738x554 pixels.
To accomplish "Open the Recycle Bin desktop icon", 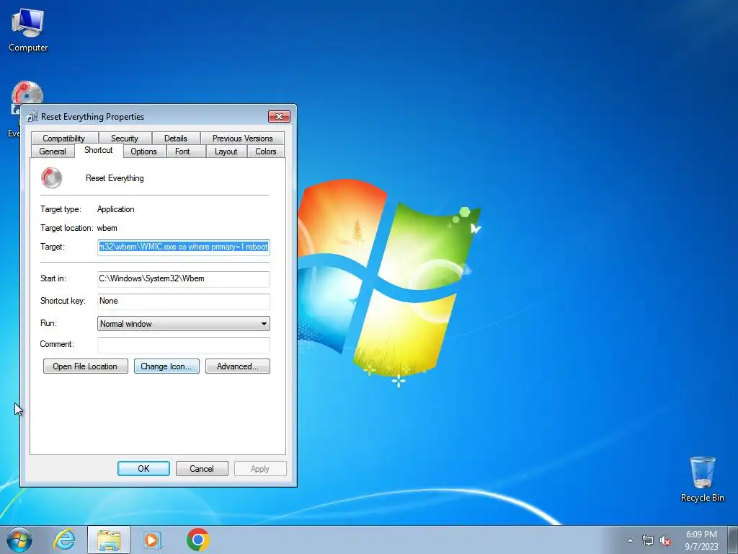I will [702, 479].
